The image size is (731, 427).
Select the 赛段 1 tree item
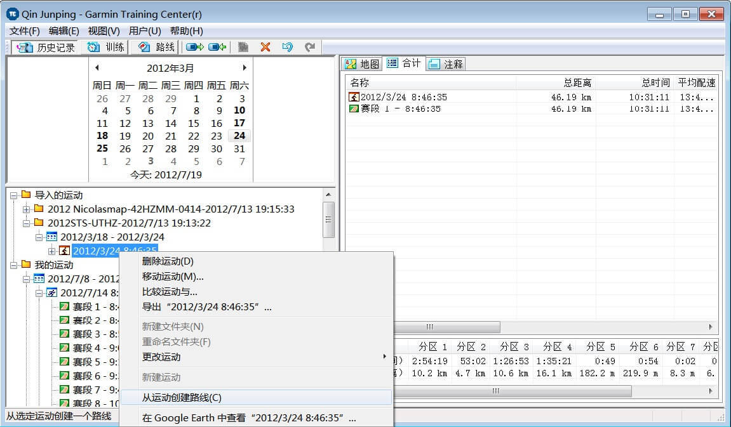click(x=96, y=307)
